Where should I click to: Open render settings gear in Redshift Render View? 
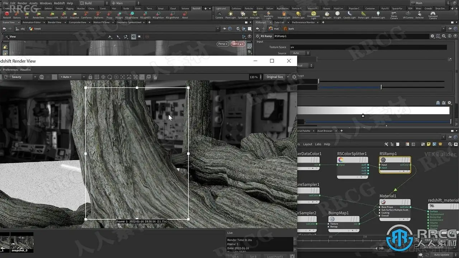click(294, 77)
